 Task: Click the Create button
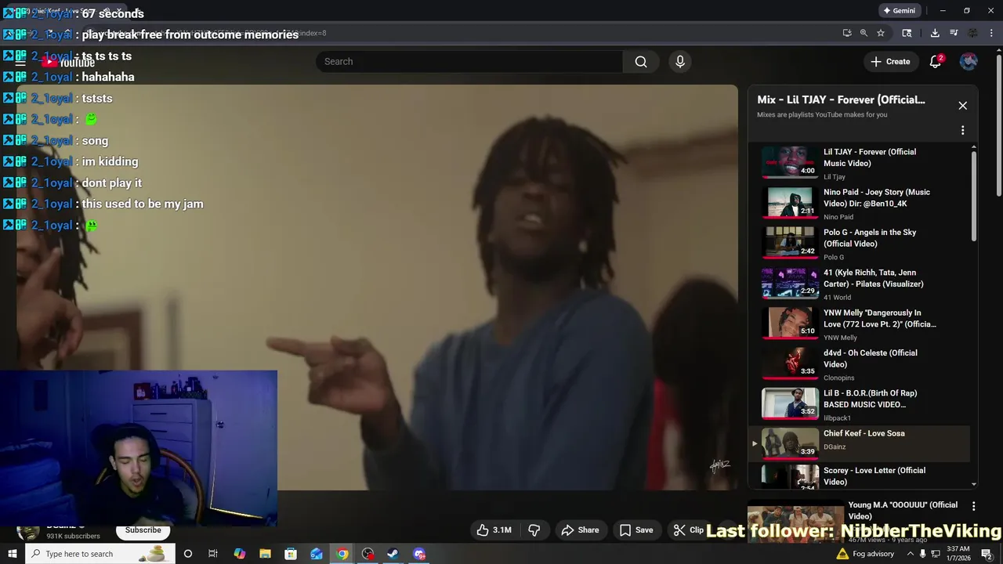(890, 62)
